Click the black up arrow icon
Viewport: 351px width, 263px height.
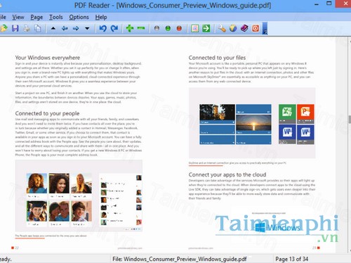[x=53, y=28]
